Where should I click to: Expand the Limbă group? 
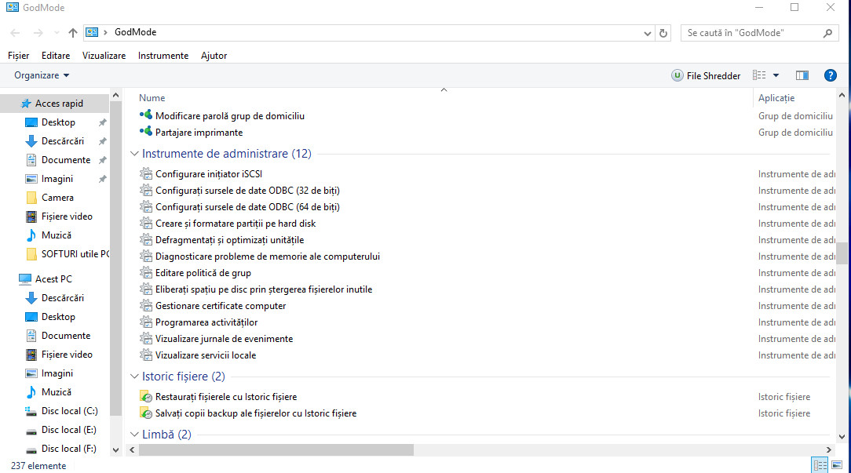(x=133, y=434)
